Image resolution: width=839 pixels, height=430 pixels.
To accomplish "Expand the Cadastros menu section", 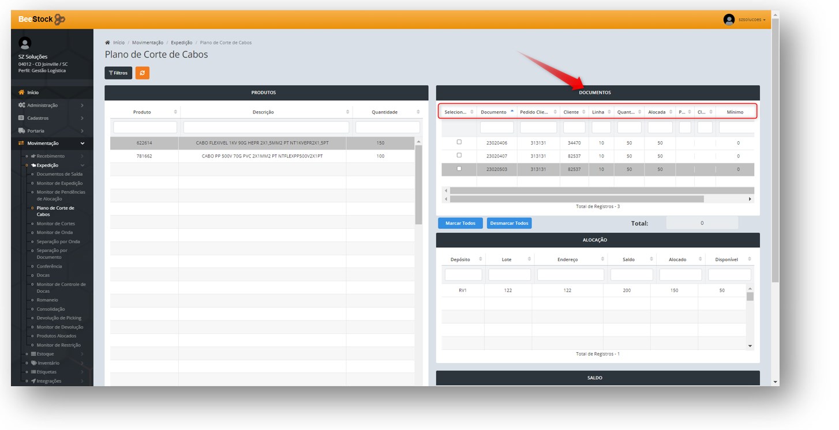I will [52, 118].
